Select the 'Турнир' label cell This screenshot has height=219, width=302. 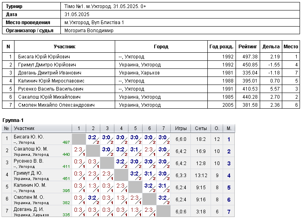click(x=31, y=6)
